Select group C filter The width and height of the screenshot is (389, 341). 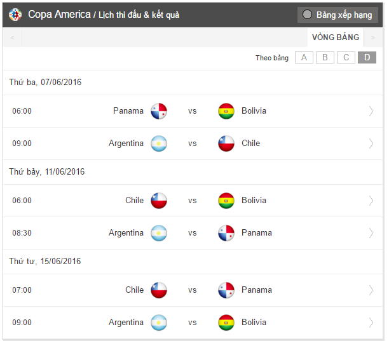[x=346, y=58]
